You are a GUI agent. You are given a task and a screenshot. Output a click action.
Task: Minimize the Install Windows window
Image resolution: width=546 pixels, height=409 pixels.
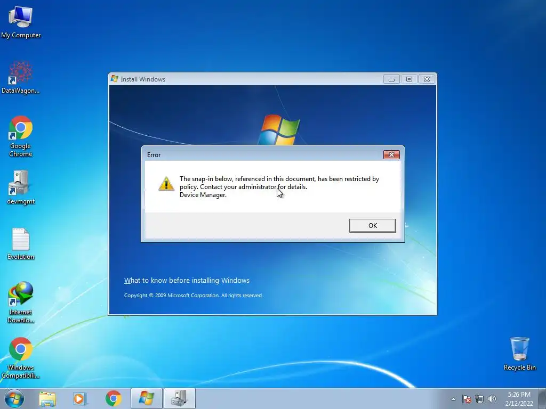point(391,79)
